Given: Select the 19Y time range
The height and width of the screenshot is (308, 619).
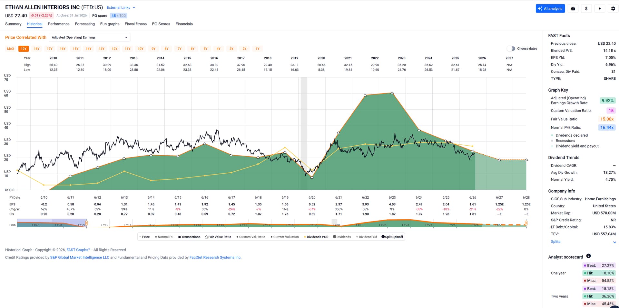Looking at the screenshot, I should pyautogui.click(x=24, y=49).
